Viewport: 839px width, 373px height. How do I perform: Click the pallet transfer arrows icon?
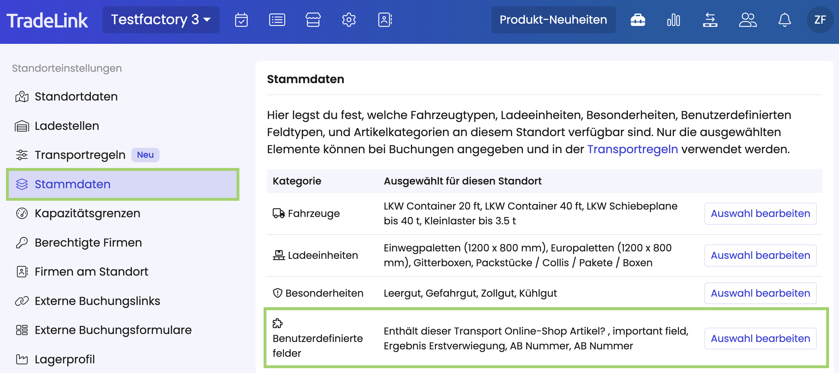click(710, 20)
